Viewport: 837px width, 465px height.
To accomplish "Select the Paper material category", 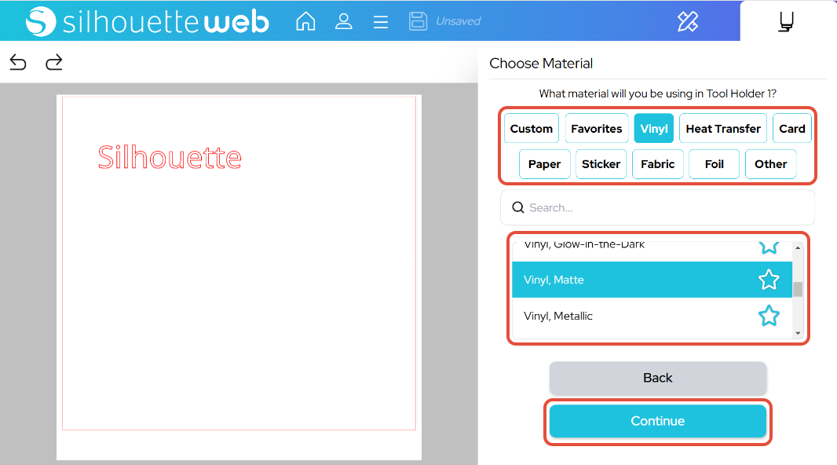I will [x=544, y=164].
